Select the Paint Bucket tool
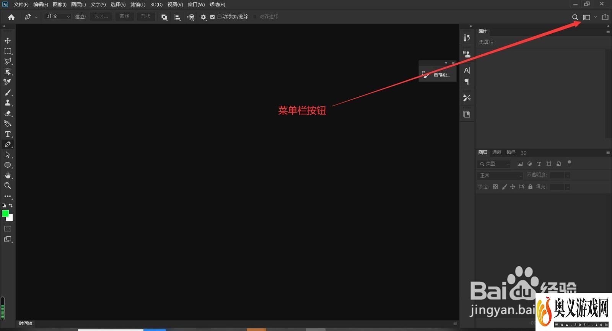 coord(8,124)
